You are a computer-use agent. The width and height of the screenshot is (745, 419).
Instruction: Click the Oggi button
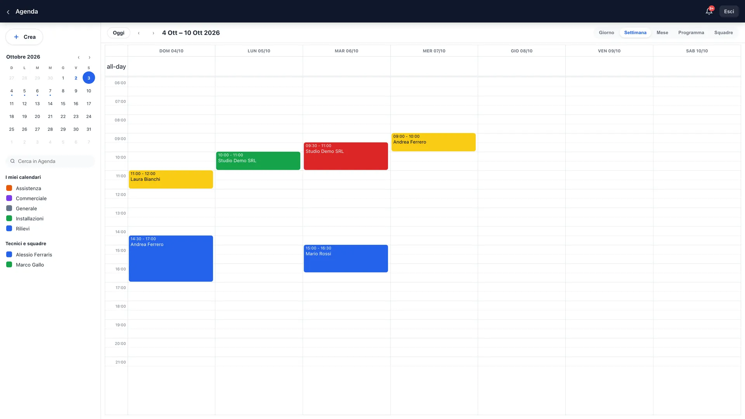coord(118,33)
